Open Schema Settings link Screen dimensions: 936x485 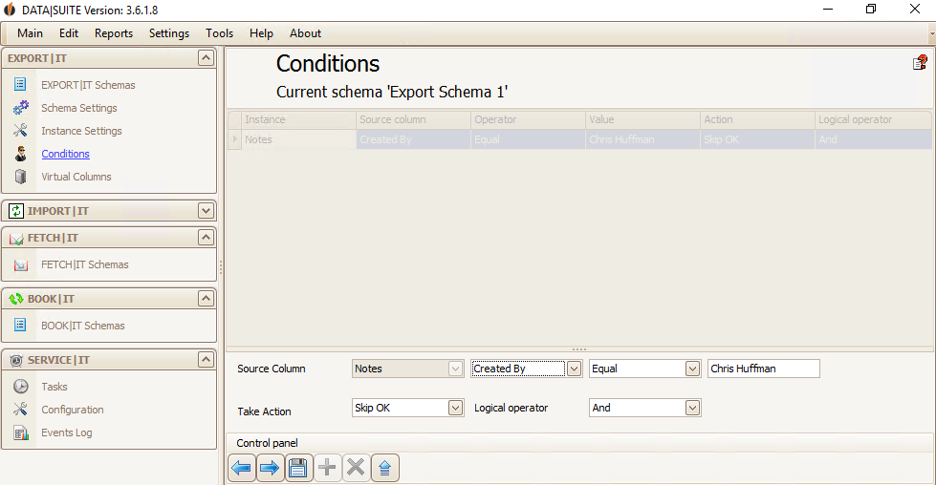pyautogui.click(x=78, y=108)
